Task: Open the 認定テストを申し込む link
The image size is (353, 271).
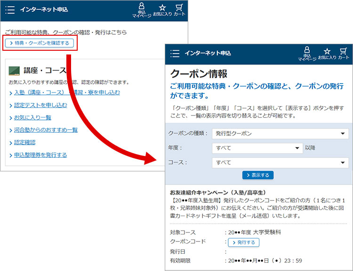Action: pyautogui.click(x=40, y=105)
